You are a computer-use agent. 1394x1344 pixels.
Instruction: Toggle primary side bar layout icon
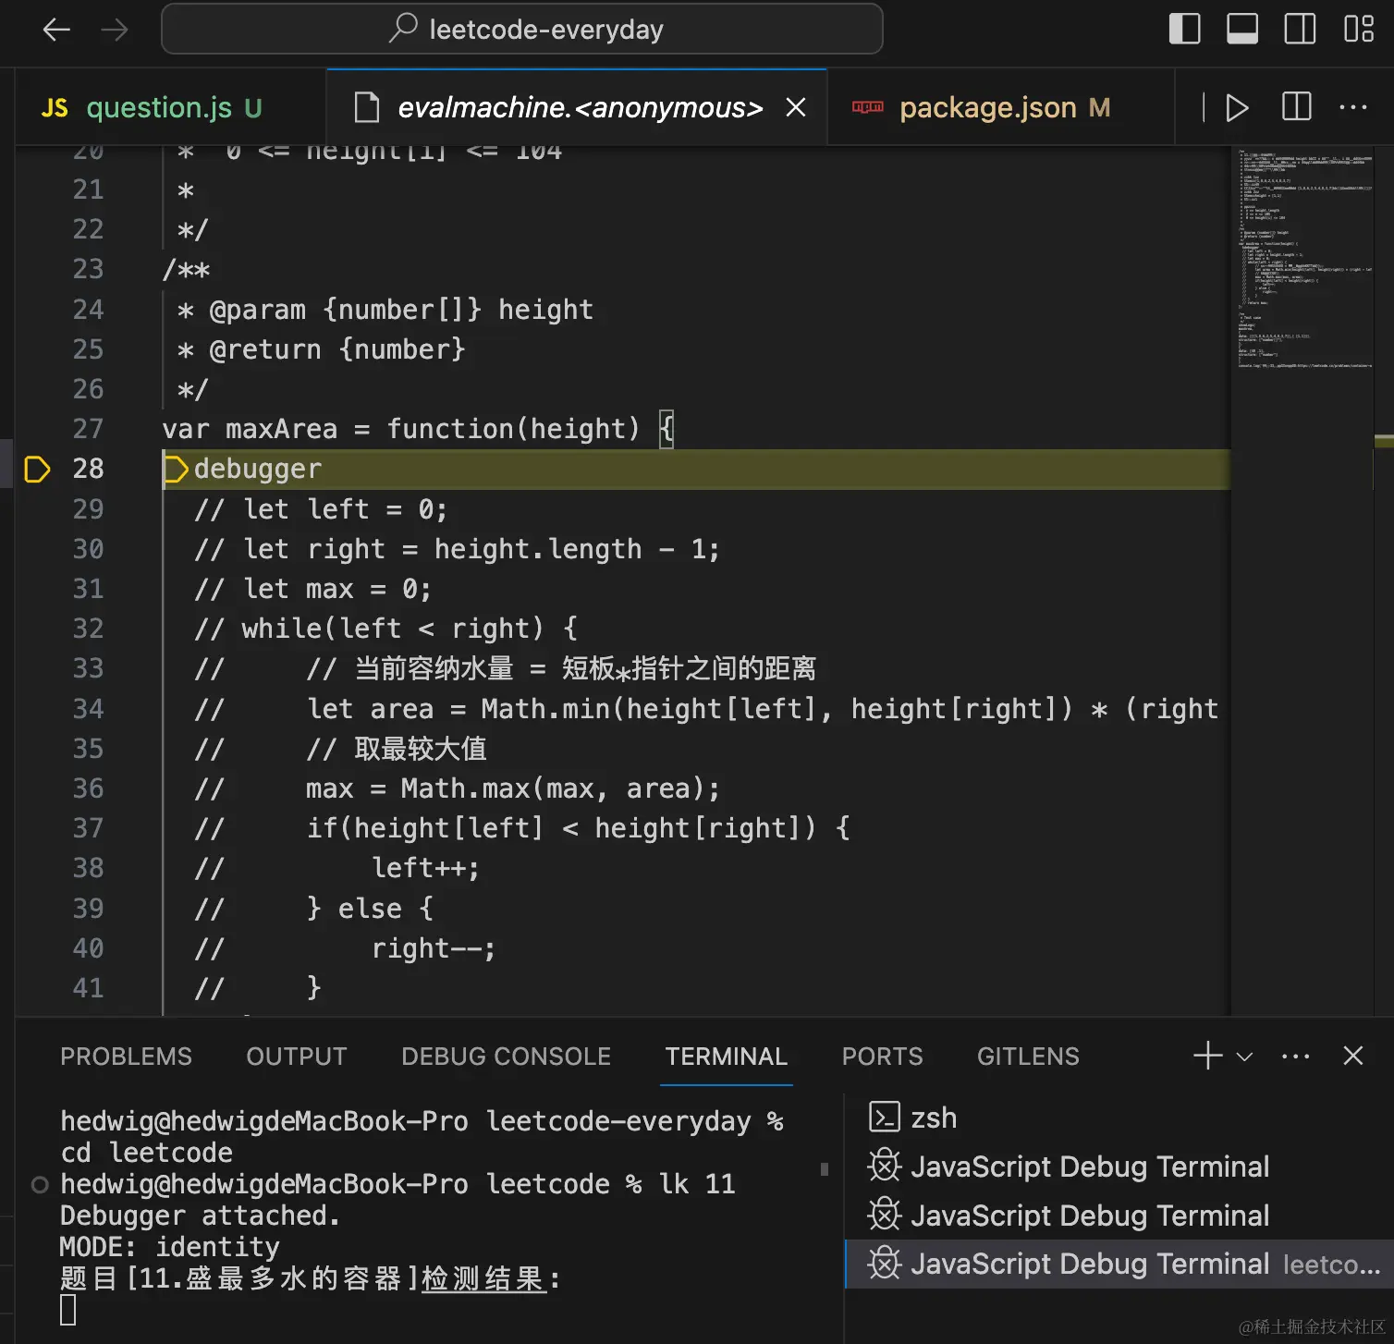coord(1184,29)
